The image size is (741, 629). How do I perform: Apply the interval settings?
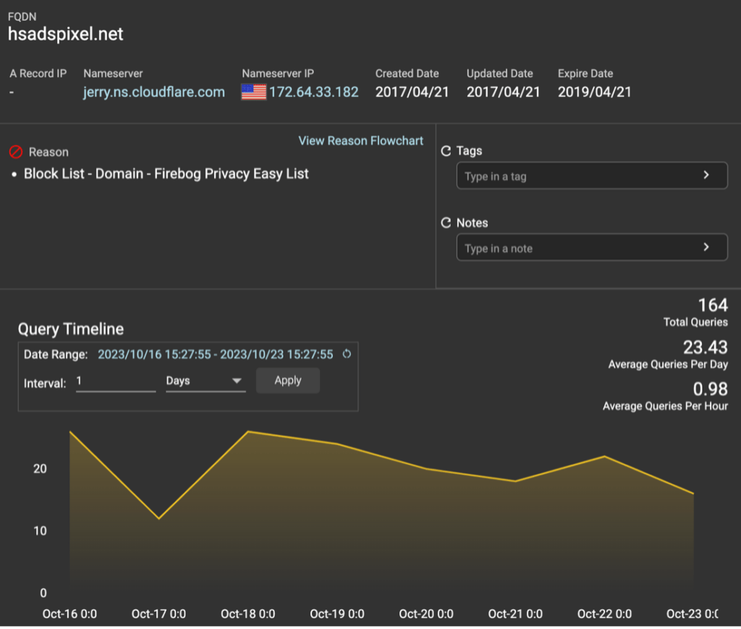coord(288,380)
